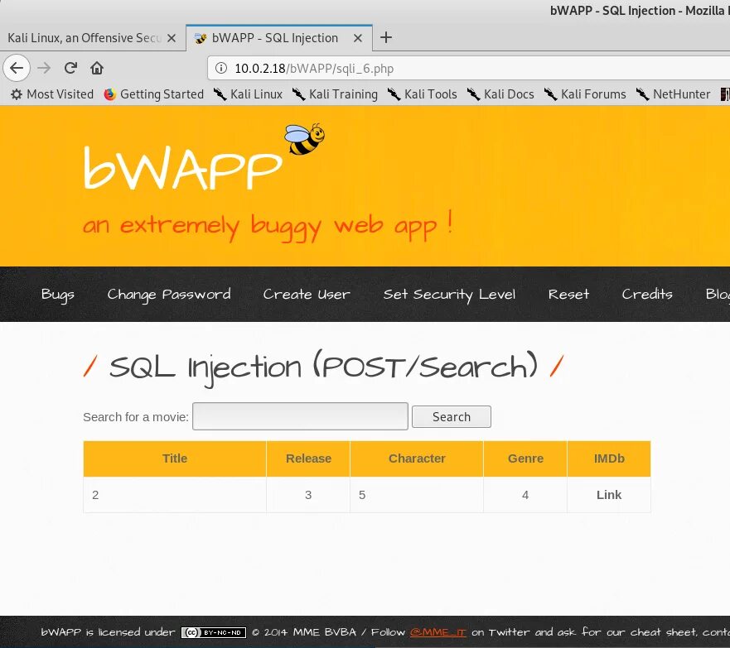730x648 pixels.
Task: Open the Kali Tools bookmark
Action: [x=423, y=94]
